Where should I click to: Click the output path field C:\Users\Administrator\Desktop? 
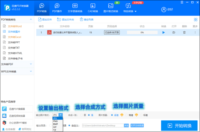point(103,125)
